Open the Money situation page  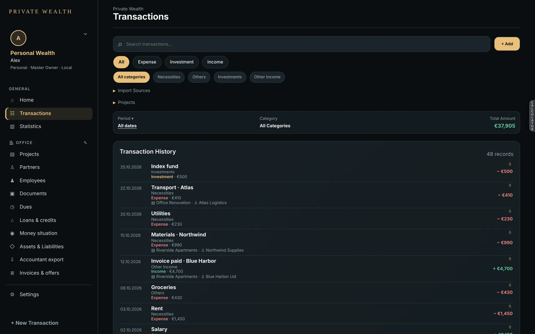(x=49, y=234)
